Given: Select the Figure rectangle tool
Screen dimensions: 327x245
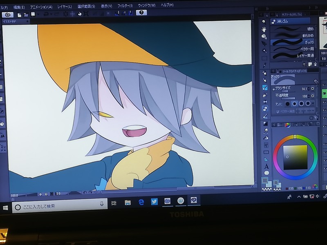Looking at the screenshot, I should tap(266, 152).
